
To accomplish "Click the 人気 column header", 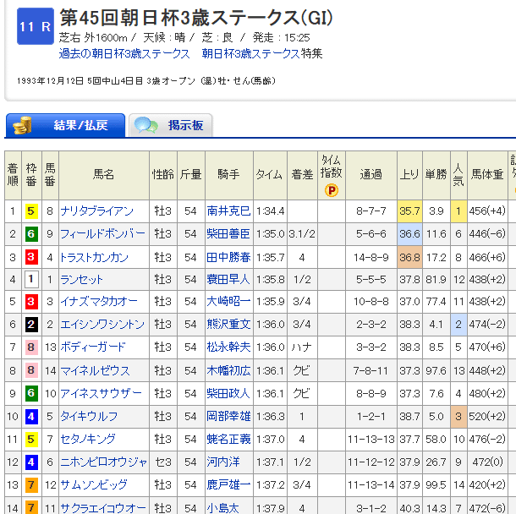I will [458, 174].
